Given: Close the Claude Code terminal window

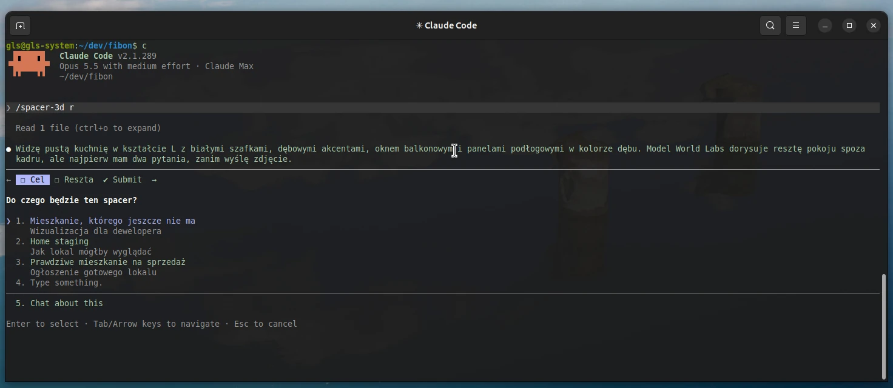Looking at the screenshot, I should click(874, 25).
